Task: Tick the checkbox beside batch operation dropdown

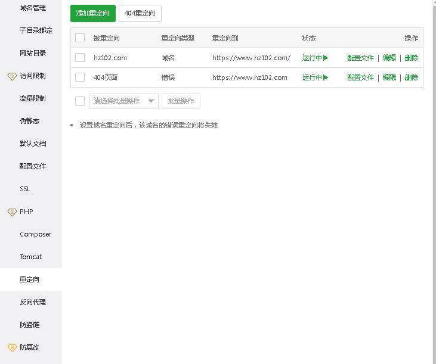Action: pyautogui.click(x=80, y=101)
